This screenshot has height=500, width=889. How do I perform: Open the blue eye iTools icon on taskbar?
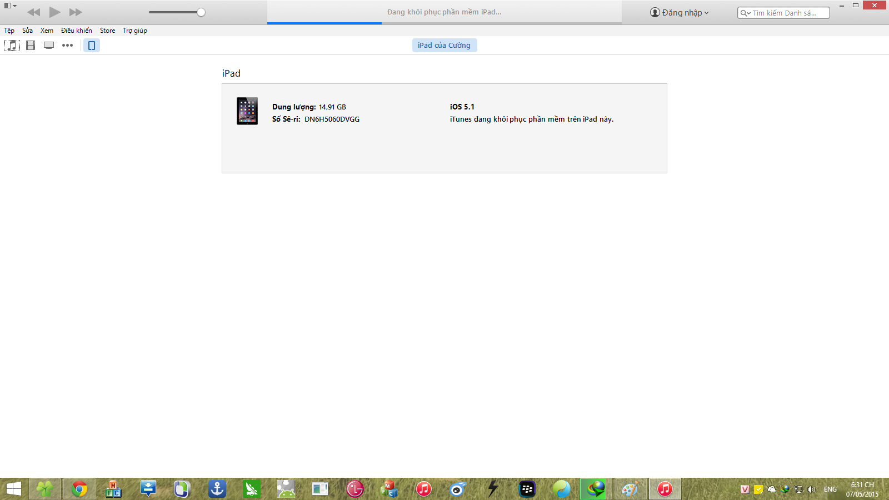click(x=458, y=489)
